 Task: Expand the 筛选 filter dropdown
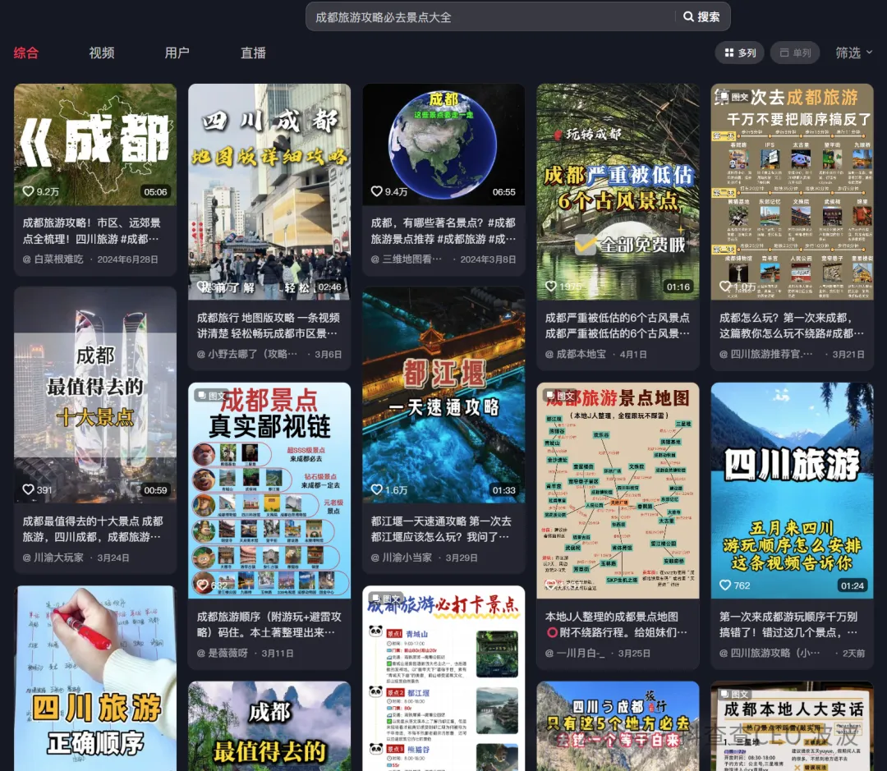(x=854, y=53)
